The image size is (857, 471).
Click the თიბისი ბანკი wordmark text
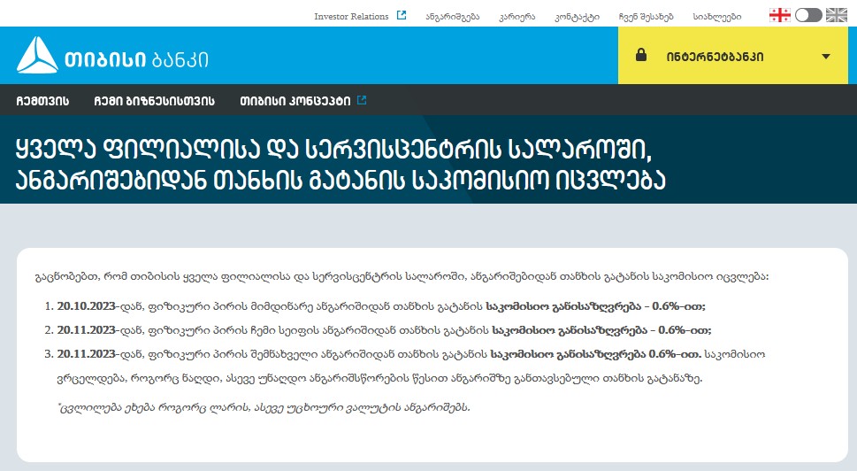tap(136, 59)
